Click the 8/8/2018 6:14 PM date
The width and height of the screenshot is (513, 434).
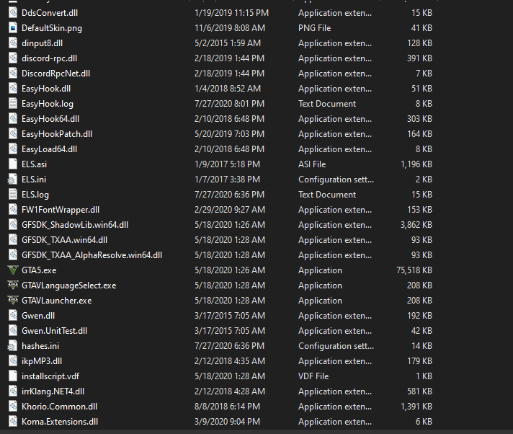pyautogui.click(x=227, y=407)
